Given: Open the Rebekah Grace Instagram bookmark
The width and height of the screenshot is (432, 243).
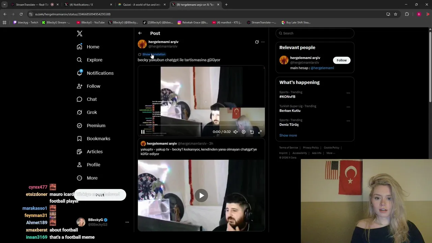Looking at the screenshot, I should coord(193,23).
